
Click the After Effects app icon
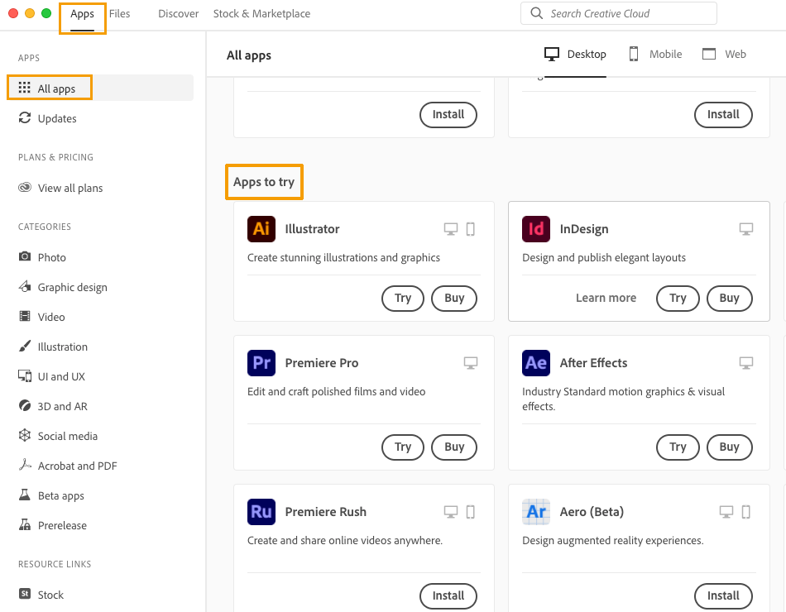point(536,363)
